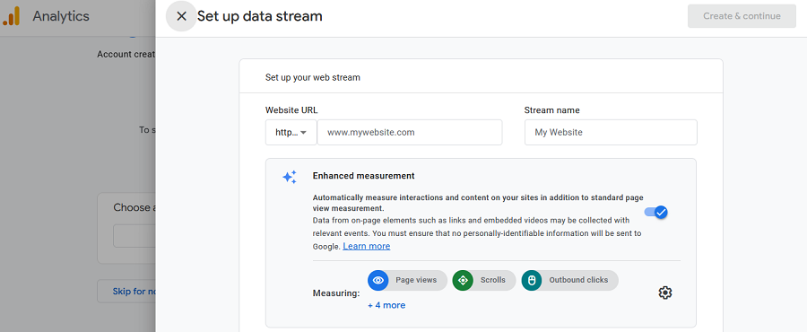The width and height of the screenshot is (807, 332).
Task: Click the Outbound clicks mouse icon
Action: pyautogui.click(x=532, y=280)
